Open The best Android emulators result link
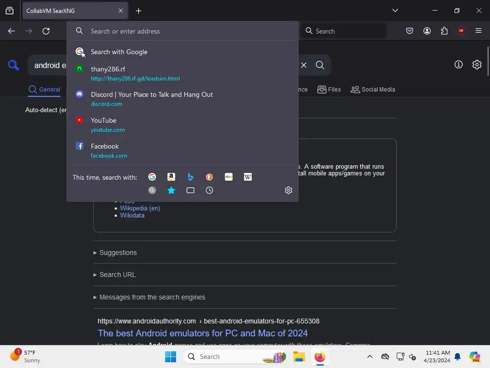 202,333
